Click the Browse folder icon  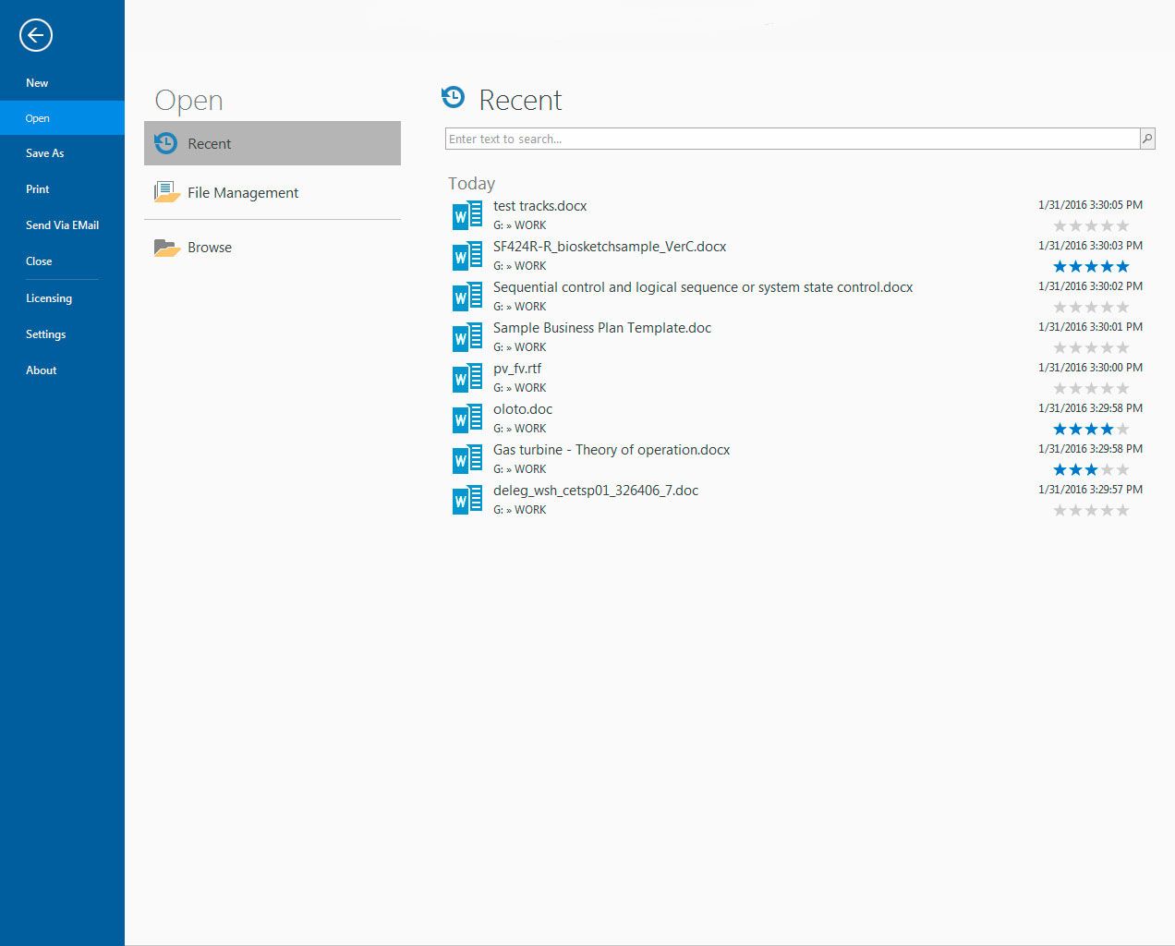[166, 248]
